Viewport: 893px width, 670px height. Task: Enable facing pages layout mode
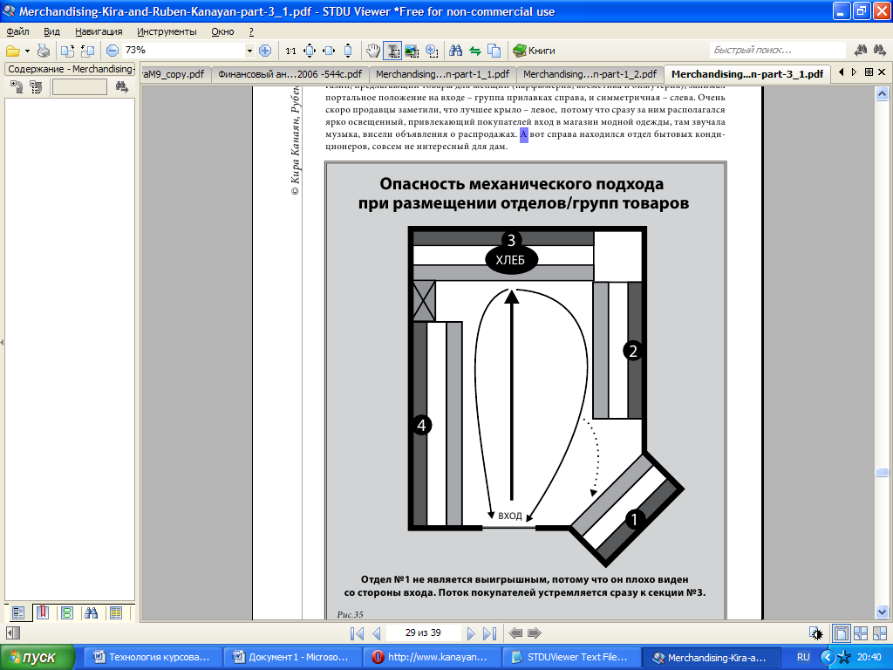tap(861, 633)
